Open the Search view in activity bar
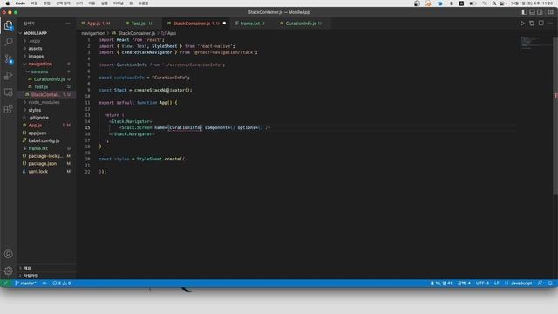 (9, 42)
